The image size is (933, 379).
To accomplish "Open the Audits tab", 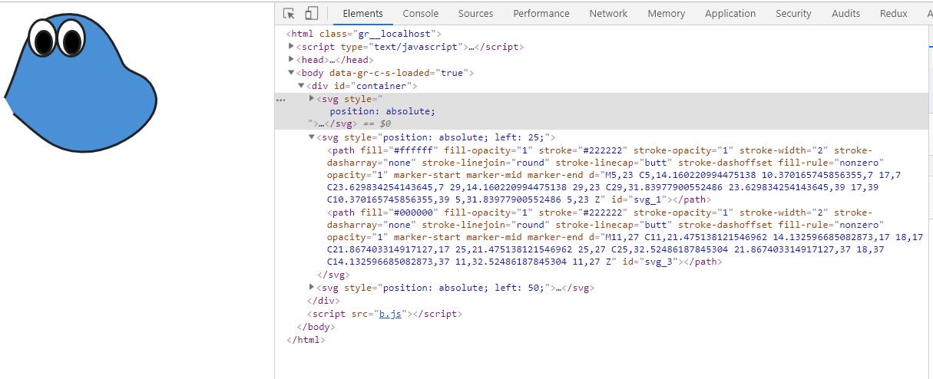I will (x=845, y=14).
